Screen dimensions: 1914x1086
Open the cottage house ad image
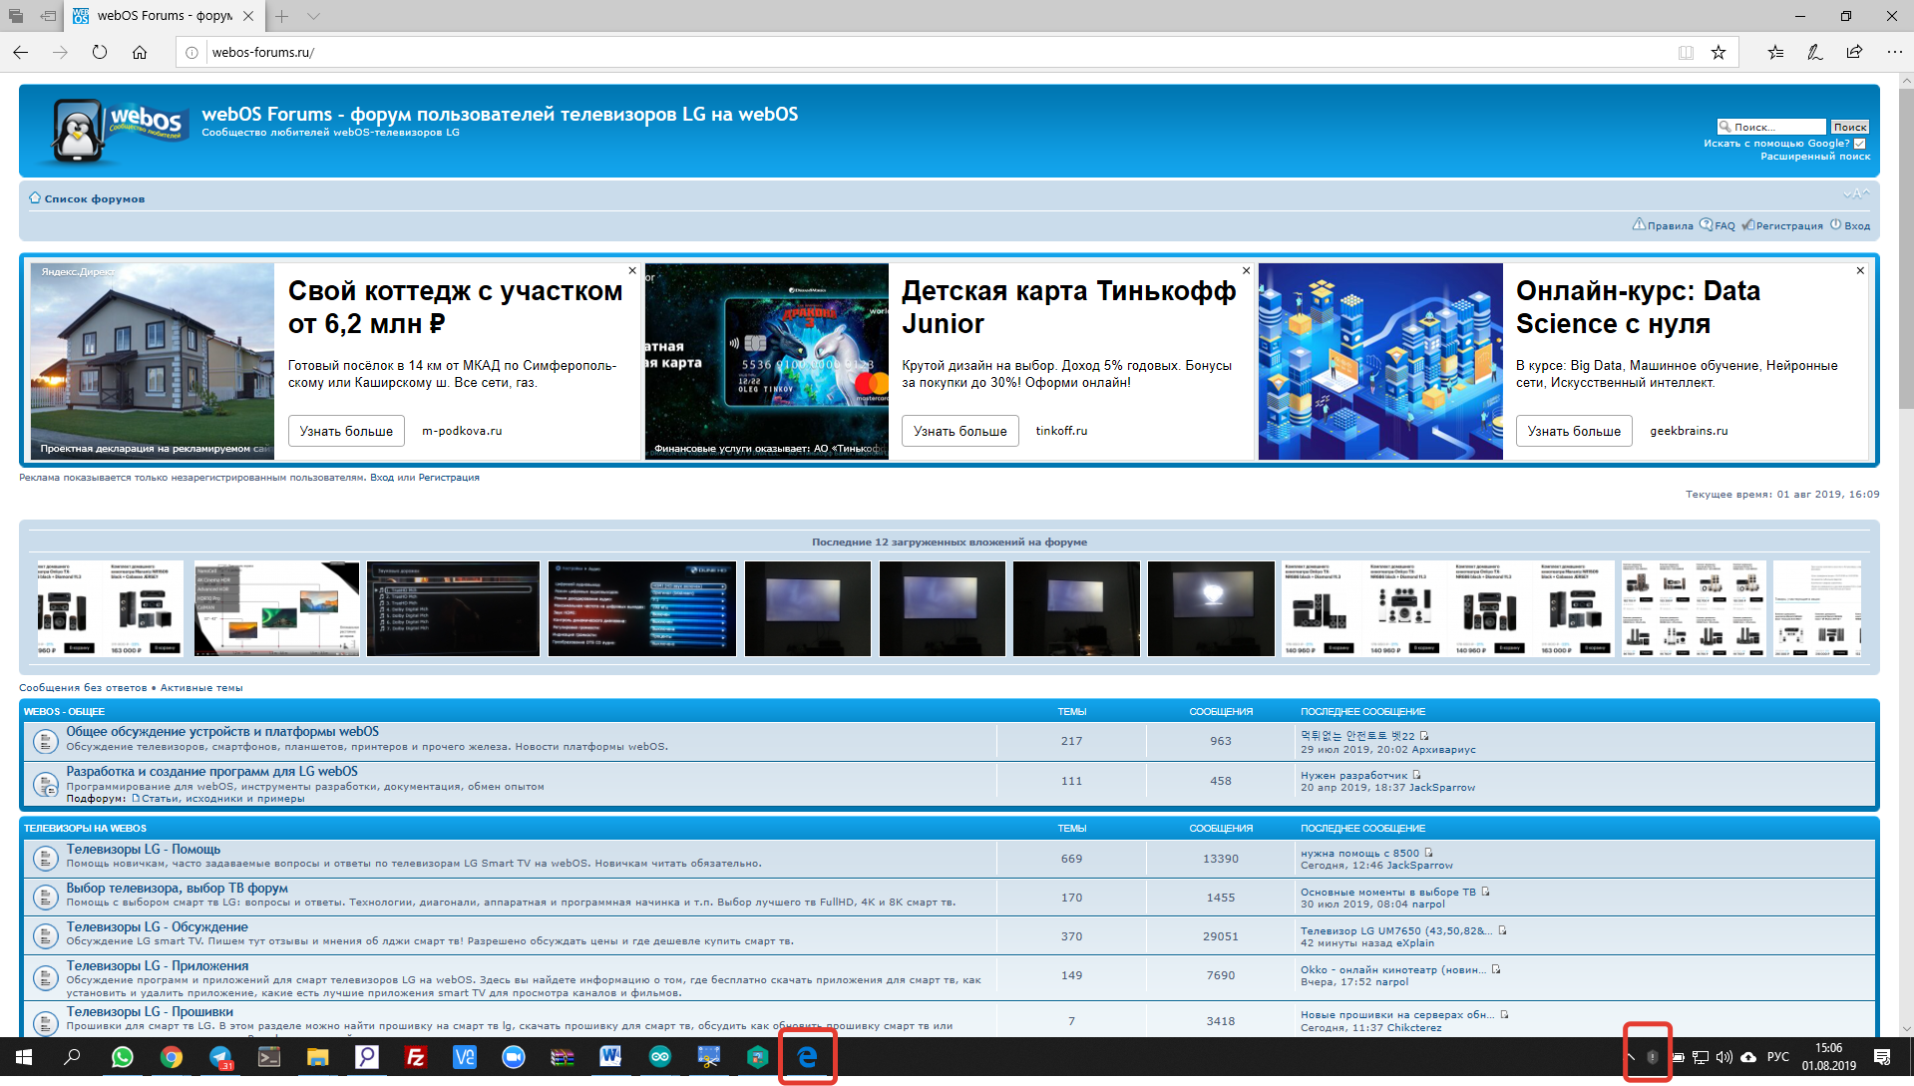click(152, 361)
